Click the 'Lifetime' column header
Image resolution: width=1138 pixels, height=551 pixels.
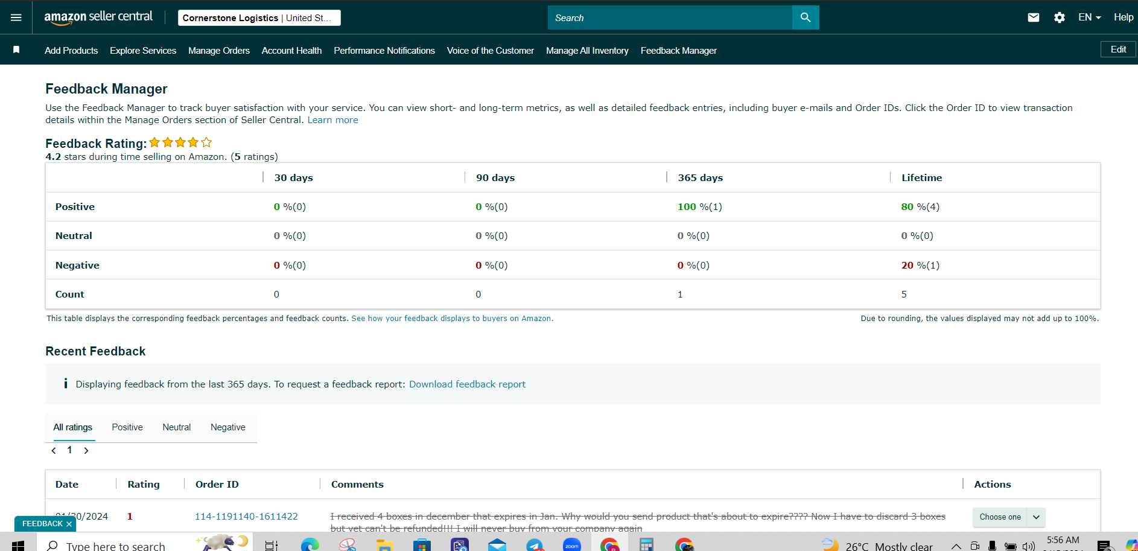click(x=922, y=178)
